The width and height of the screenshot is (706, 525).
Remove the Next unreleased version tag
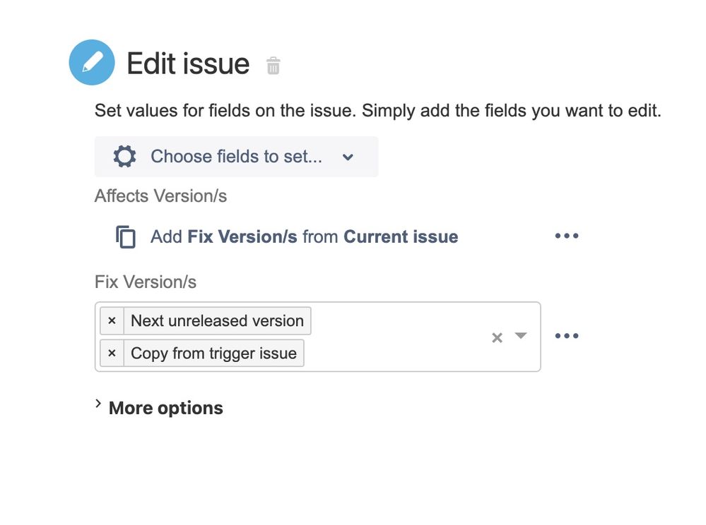click(112, 321)
